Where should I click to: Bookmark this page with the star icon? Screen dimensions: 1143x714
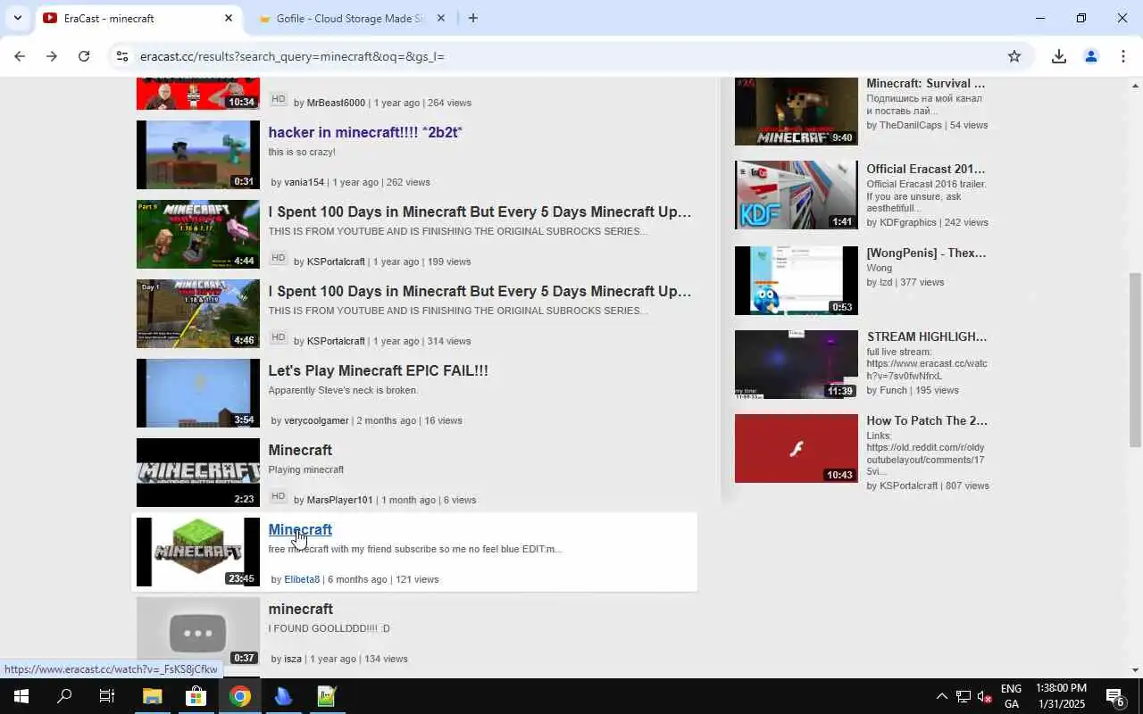[x=1014, y=56]
